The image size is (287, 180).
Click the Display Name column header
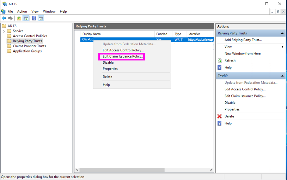(x=92, y=34)
